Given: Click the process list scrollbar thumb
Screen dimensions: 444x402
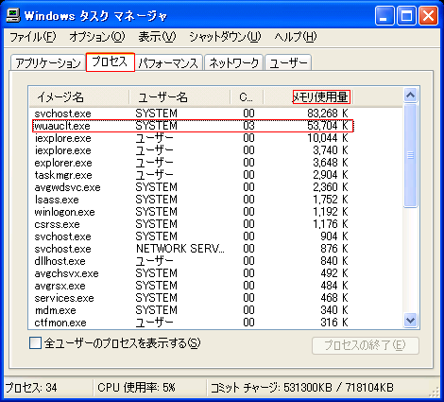Looking at the screenshot, I should (410, 155).
